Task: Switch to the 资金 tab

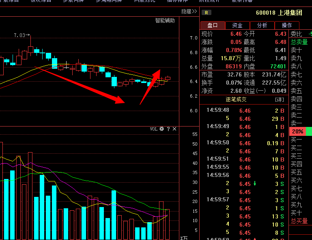Action: pyautogui.click(x=237, y=25)
